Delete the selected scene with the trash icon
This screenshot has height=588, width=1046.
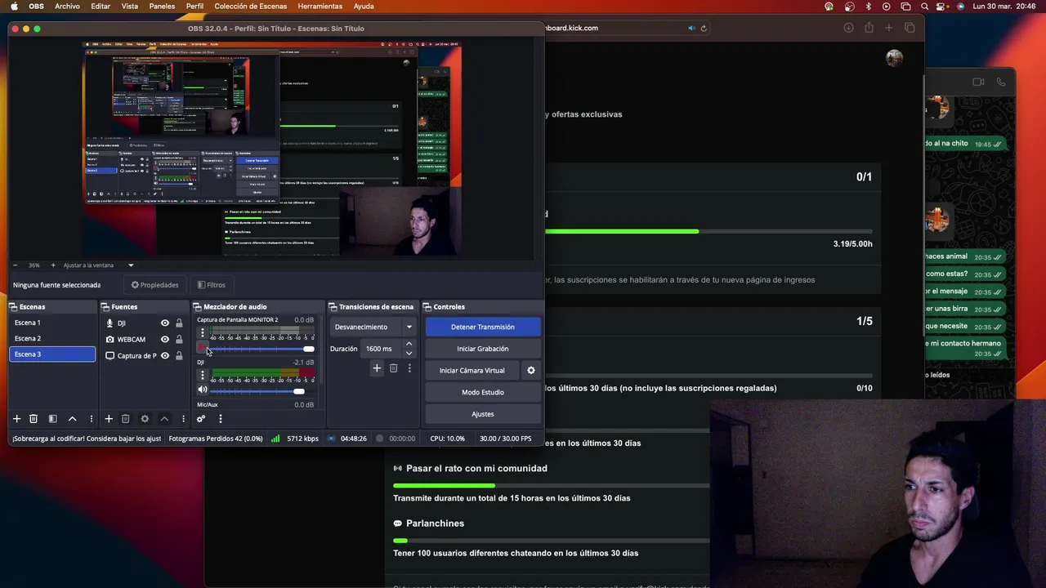[34, 419]
